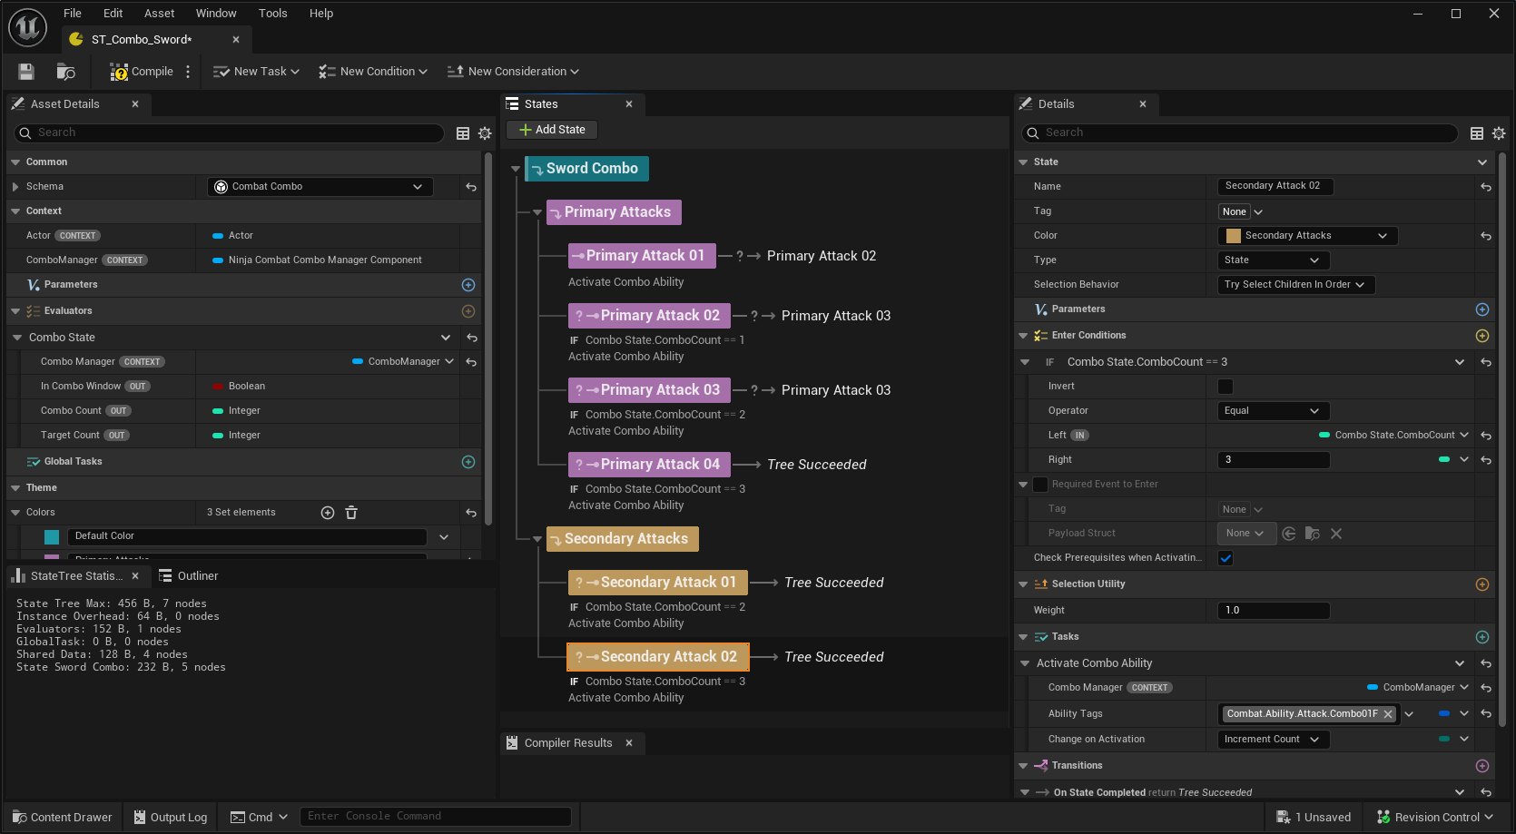Toggle the Invert checkbox
Viewport: 1516px width, 834px height.
pyautogui.click(x=1226, y=387)
